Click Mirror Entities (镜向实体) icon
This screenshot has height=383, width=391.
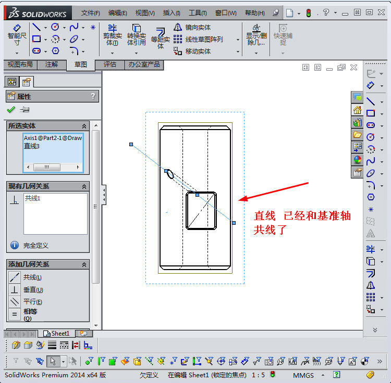point(178,27)
